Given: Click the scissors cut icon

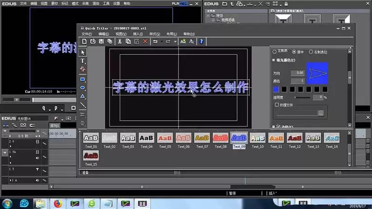Looking at the screenshot, I should click(120, 41).
